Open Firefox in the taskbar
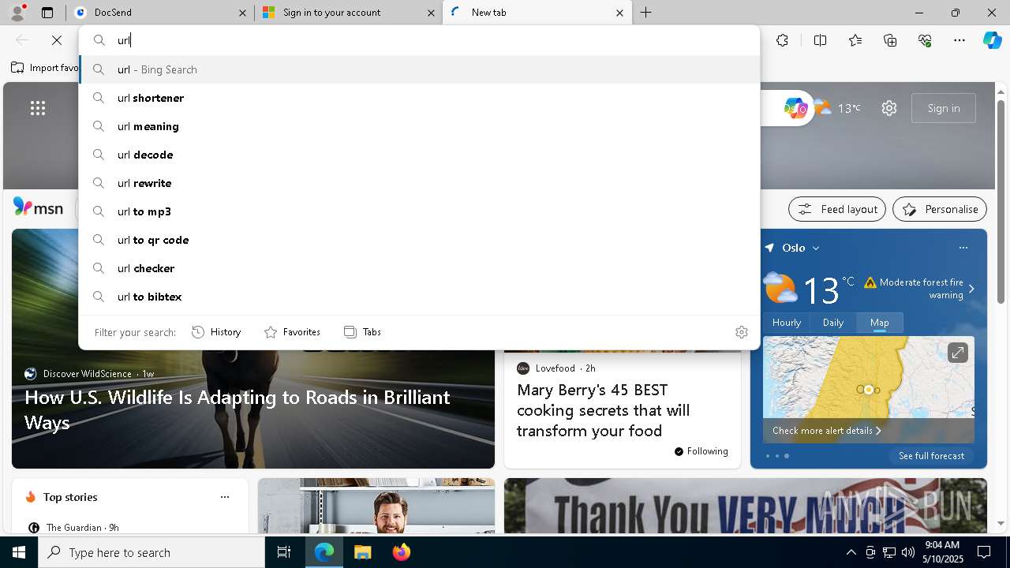 pyautogui.click(x=401, y=552)
